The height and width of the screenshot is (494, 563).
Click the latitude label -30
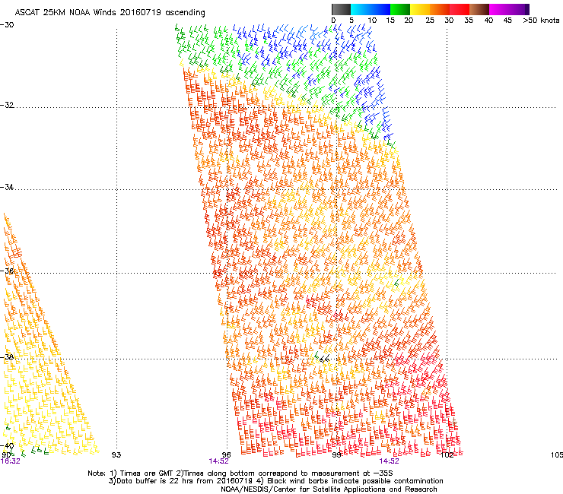(7, 25)
